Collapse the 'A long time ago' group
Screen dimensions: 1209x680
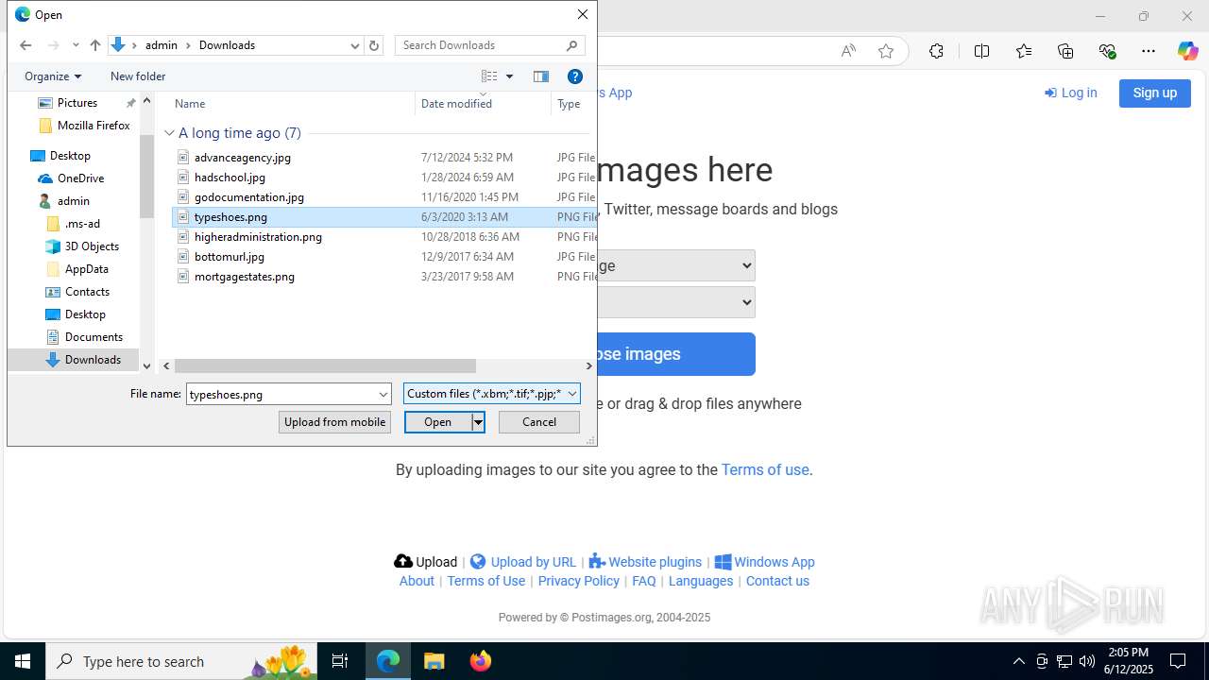tap(169, 133)
